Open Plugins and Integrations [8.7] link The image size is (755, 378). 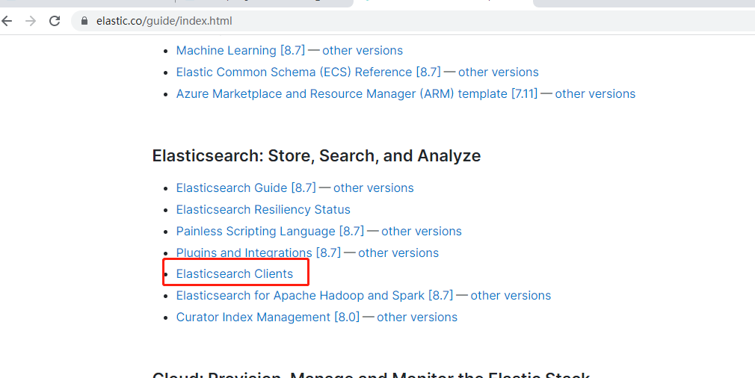pyautogui.click(x=258, y=253)
